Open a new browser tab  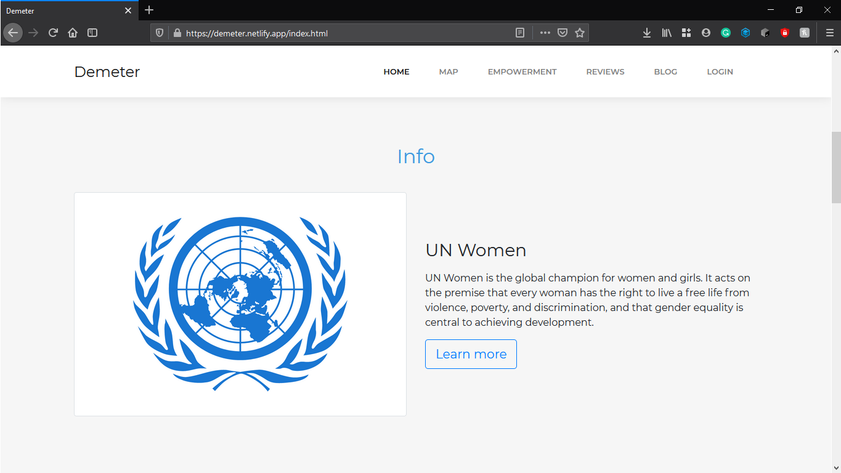(x=149, y=10)
